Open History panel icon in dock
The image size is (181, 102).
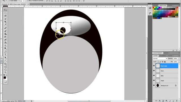point(150,13)
